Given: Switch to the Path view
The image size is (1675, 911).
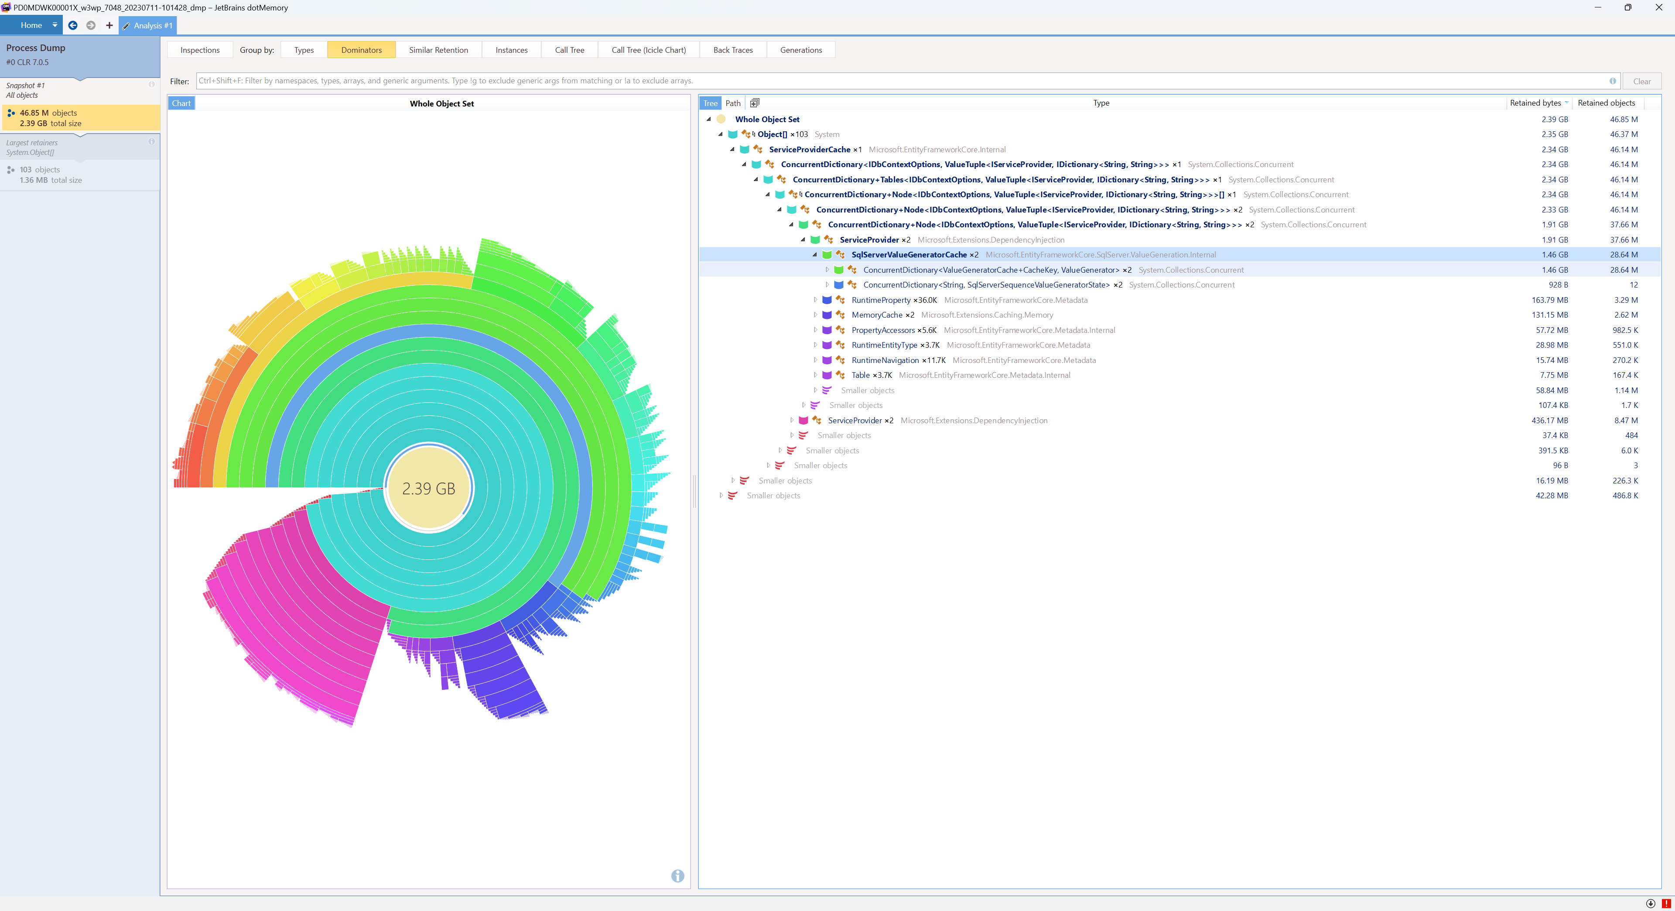Looking at the screenshot, I should (x=732, y=103).
